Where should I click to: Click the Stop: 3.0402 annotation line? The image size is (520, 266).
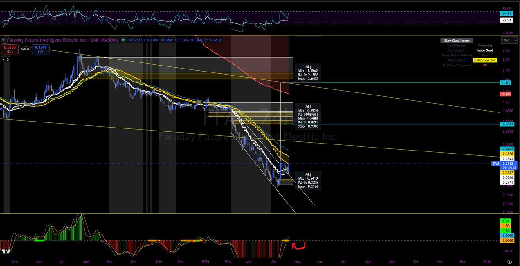tap(308, 79)
